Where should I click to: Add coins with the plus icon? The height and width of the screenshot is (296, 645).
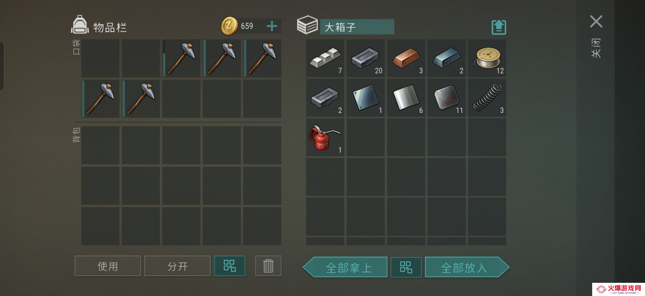tap(272, 26)
